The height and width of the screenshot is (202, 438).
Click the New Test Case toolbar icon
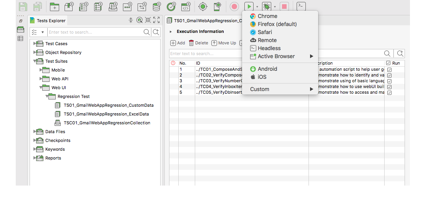click(x=84, y=7)
